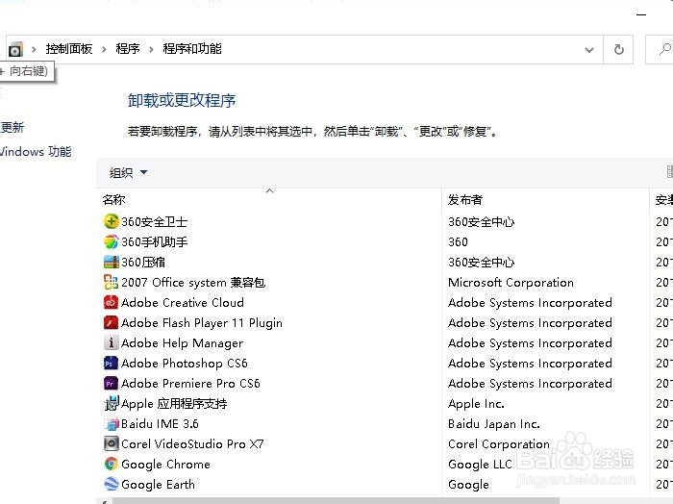Click the Baidu IME 3.6 icon
This screenshot has width=673, height=504.
112,423
